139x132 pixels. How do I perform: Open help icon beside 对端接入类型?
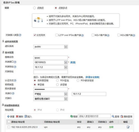[x=20, y=35]
